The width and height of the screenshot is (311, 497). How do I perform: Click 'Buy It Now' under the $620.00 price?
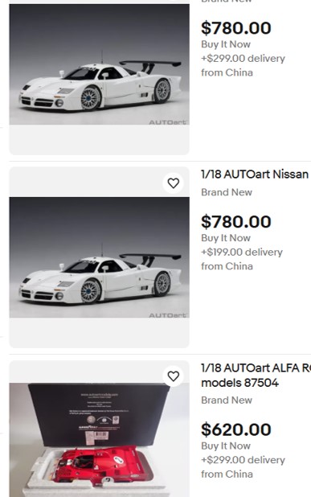coord(226,446)
